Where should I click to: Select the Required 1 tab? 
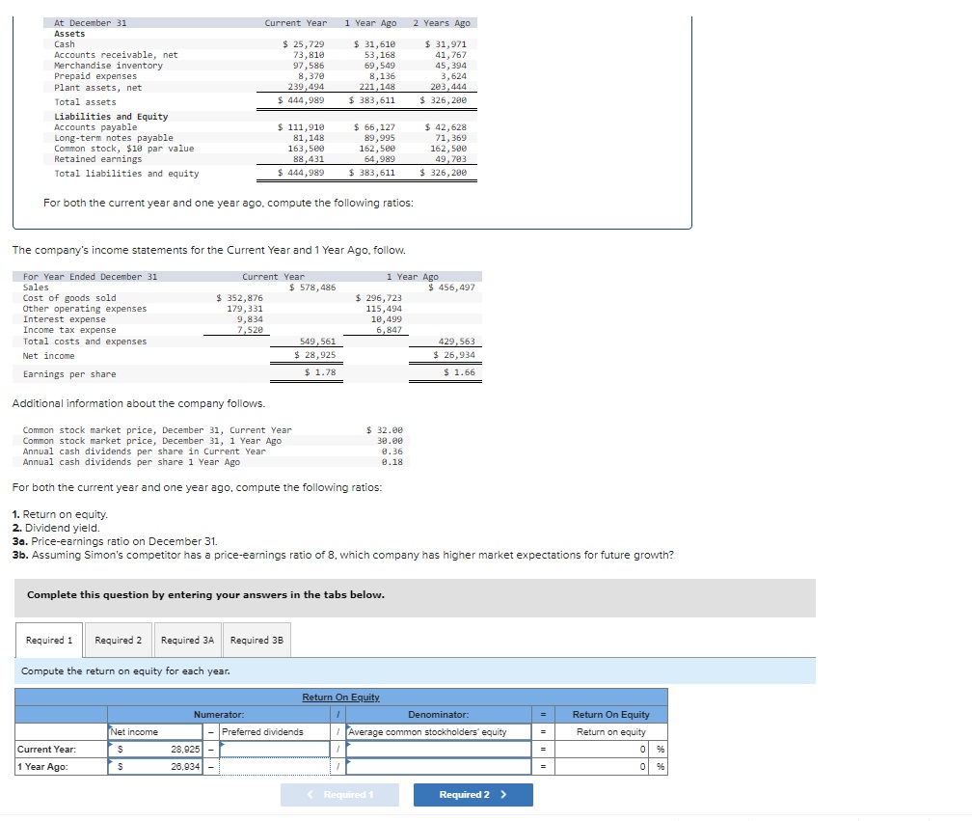pos(48,640)
